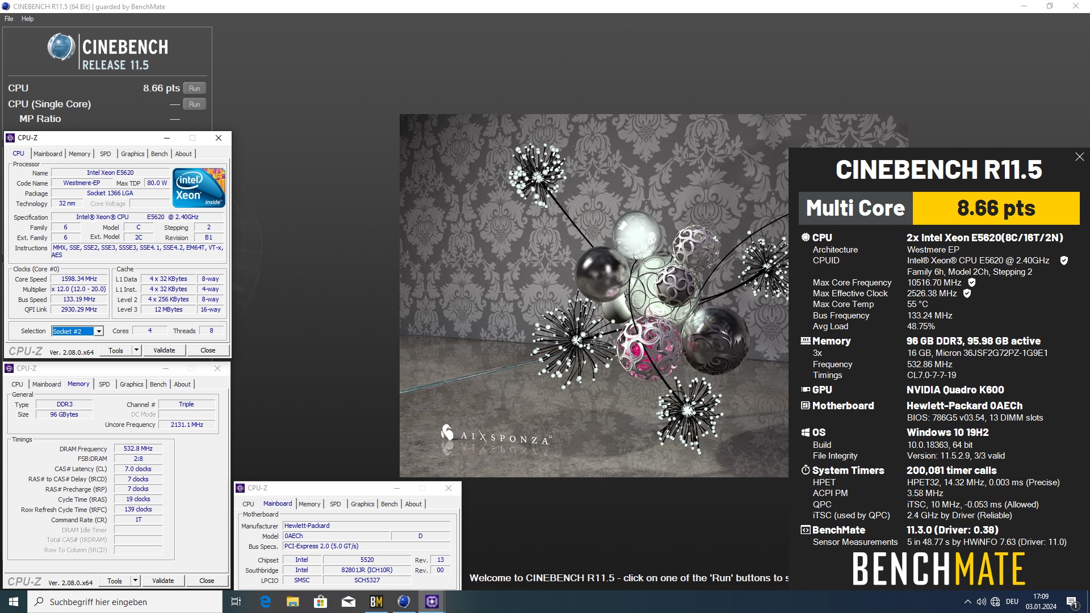Open File Explorer from the taskbar

[292, 602]
